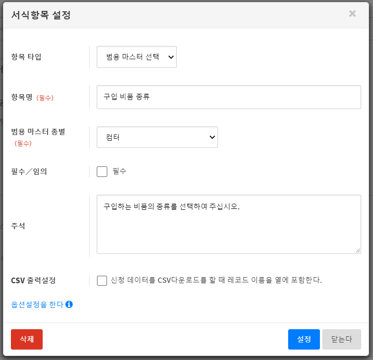This screenshot has width=373, height=360.
Task: Click the 항목명 field containing 구입 비품 종류
Action: click(x=228, y=97)
